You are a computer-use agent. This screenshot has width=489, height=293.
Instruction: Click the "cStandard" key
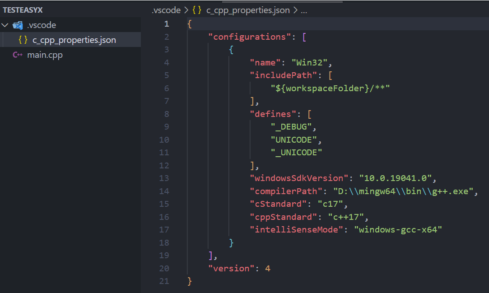tap(278, 204)
